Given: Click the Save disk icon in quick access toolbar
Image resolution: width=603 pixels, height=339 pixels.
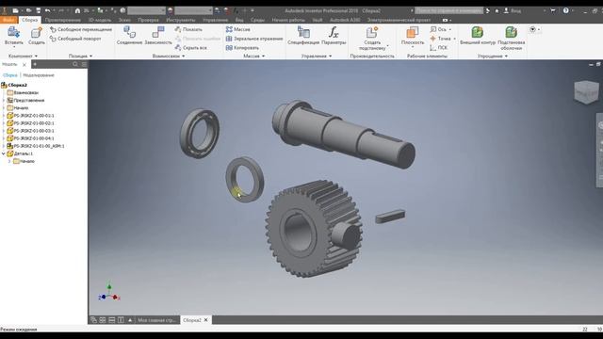Looking at the screenshot, I should point(38,10).
